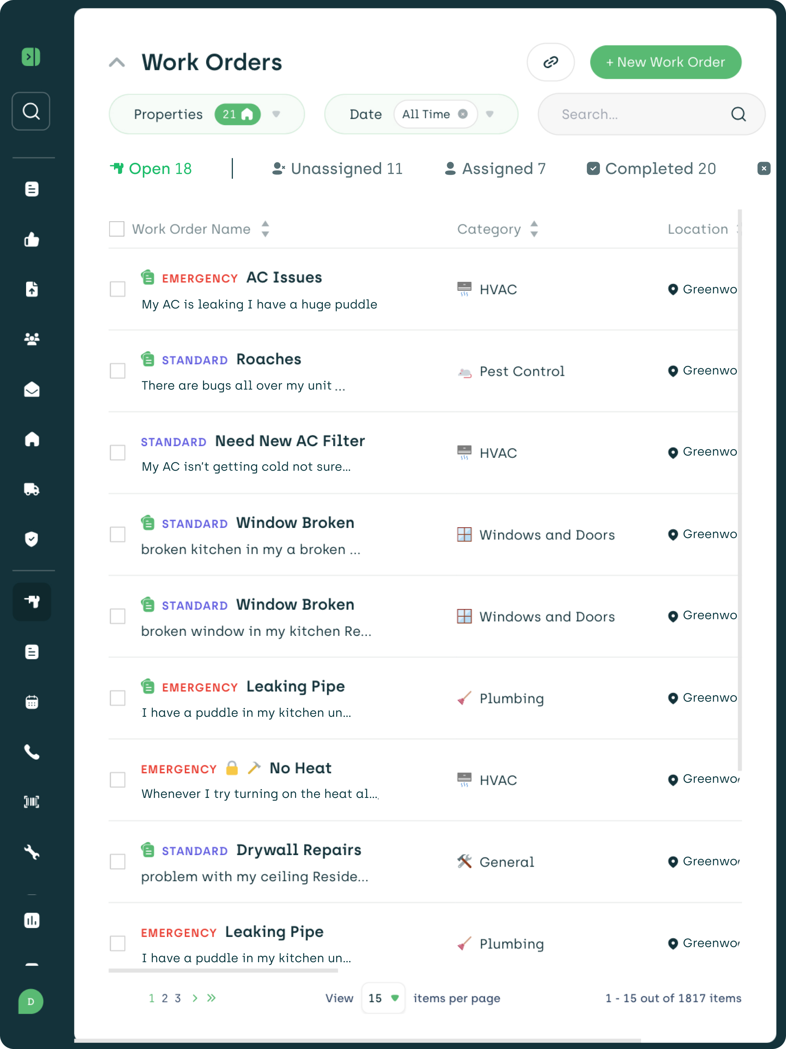Image resolution: width=786 pixels, height=1049 pixels.
Task: Open the bar chart reports icon in sidebar
Action: [32, 920]
